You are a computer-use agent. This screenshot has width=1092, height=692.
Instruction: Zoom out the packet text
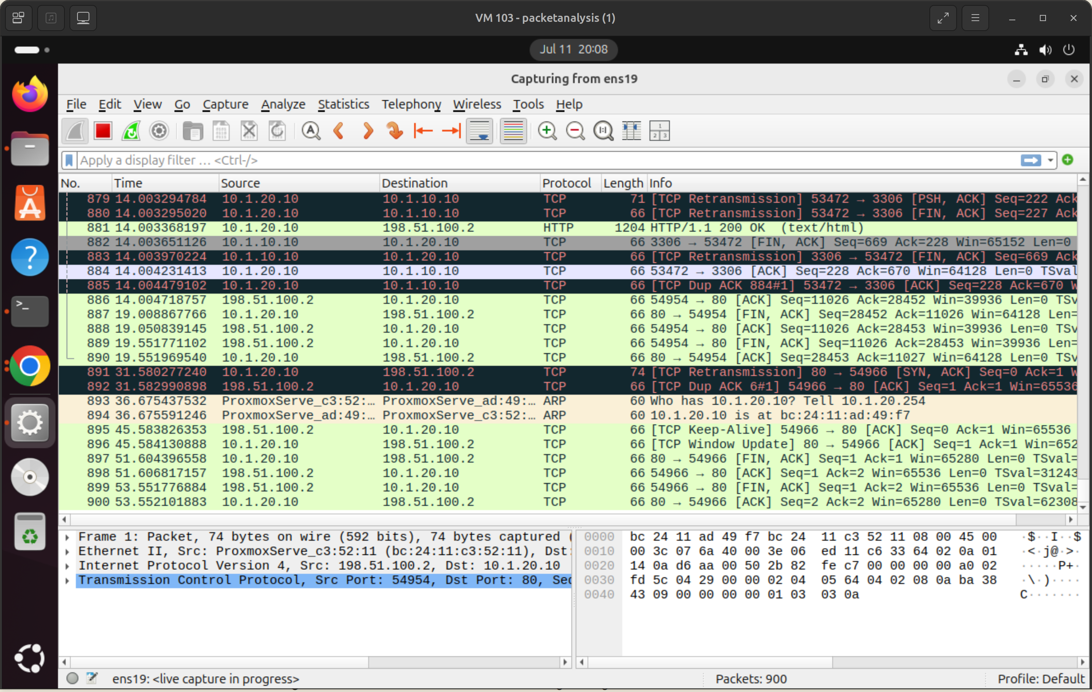coord(575,131)
